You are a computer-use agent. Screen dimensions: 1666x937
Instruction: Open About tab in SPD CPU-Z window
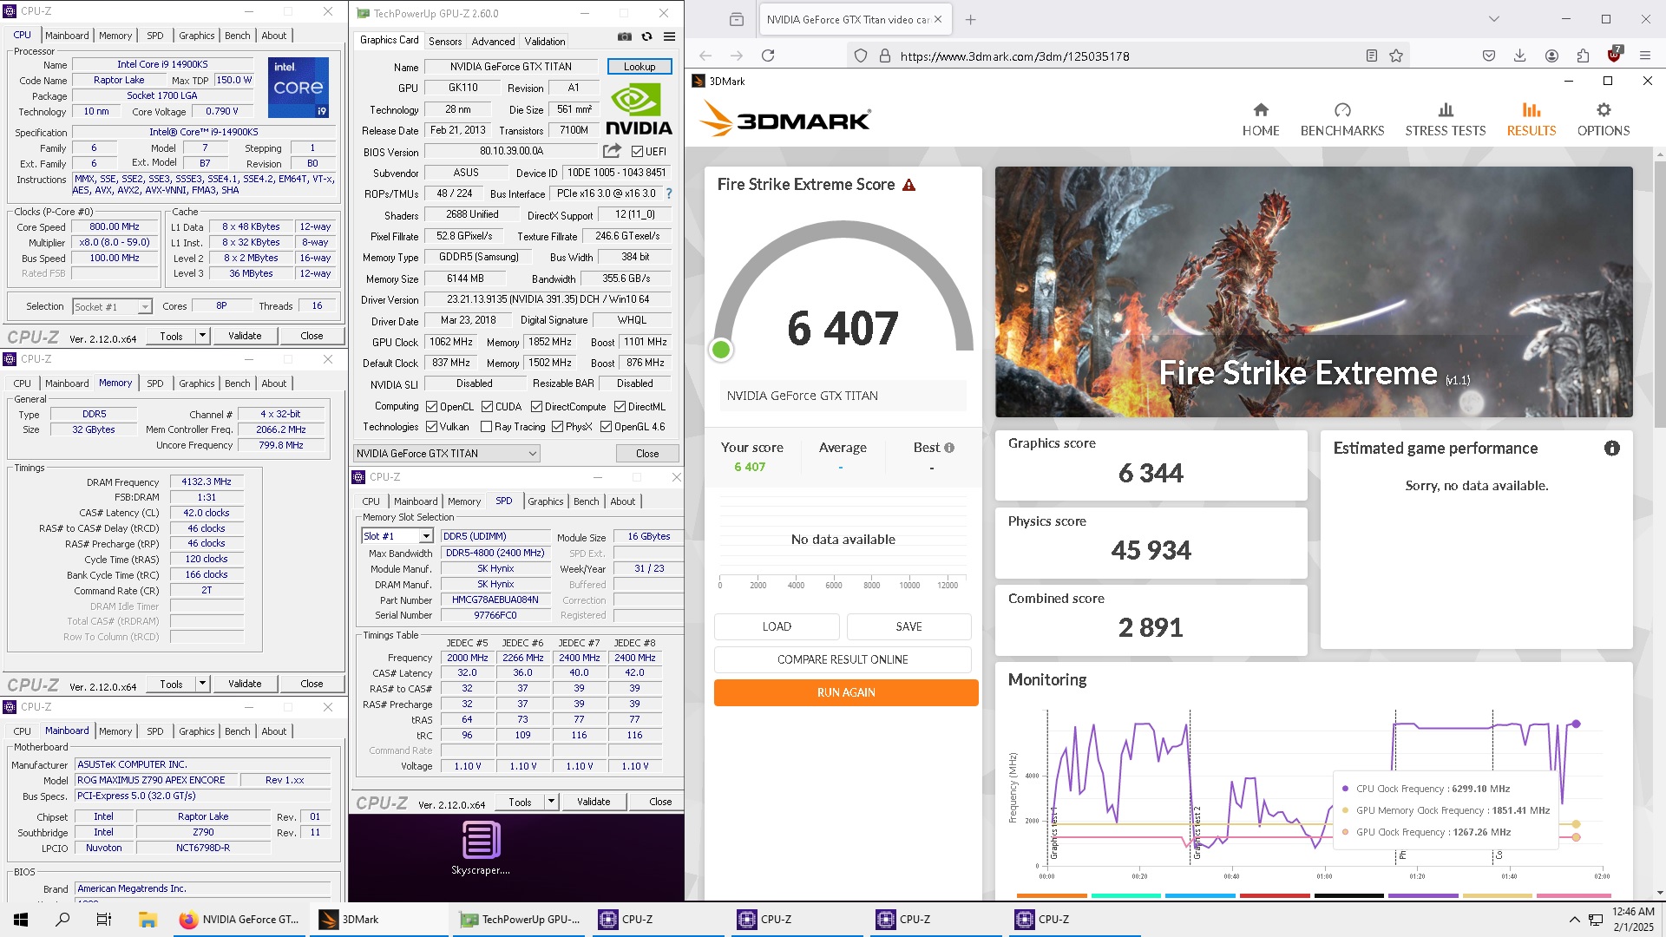622,501
